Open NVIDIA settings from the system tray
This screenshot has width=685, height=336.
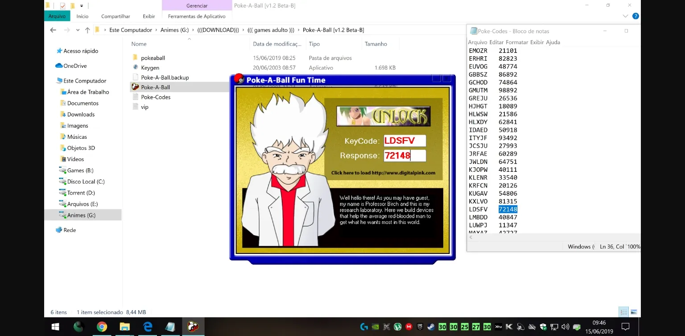coord(375,327)
